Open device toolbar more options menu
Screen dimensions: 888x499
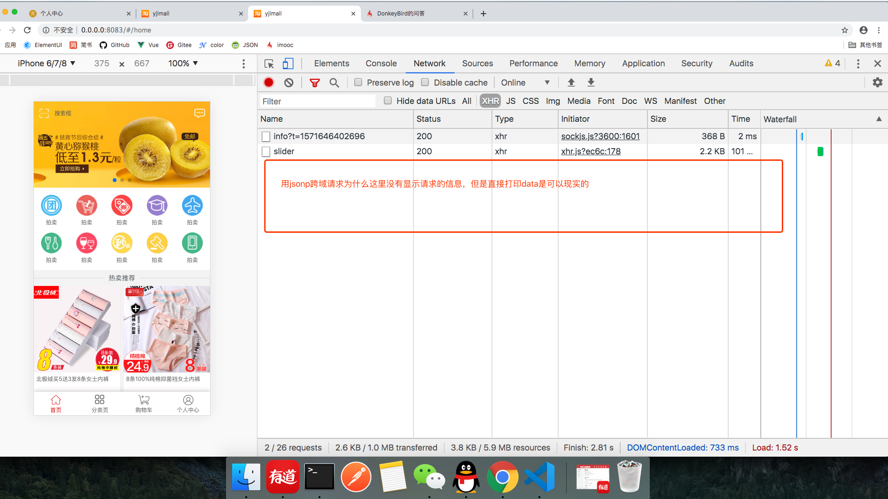tap(243, 63)
